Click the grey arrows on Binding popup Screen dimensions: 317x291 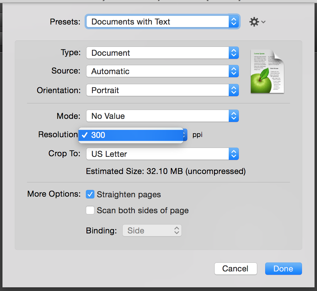[x=177, y=231]
